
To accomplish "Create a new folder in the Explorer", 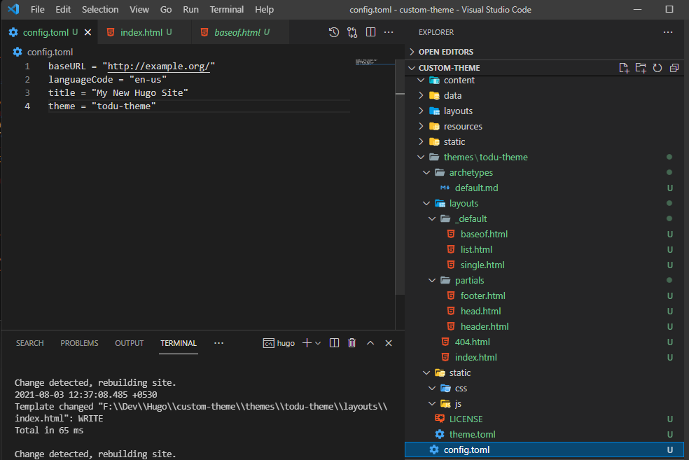I will tap(641, 67).
